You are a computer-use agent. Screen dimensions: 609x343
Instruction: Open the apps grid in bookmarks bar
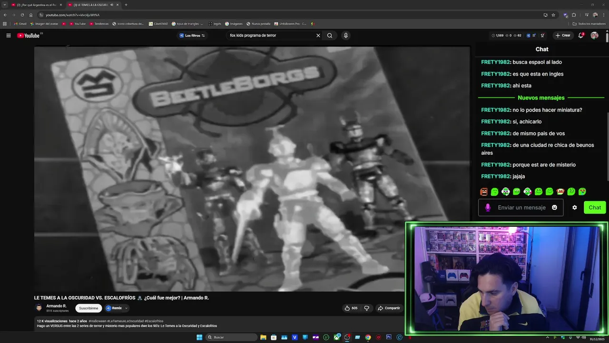(x=5, y=24)
